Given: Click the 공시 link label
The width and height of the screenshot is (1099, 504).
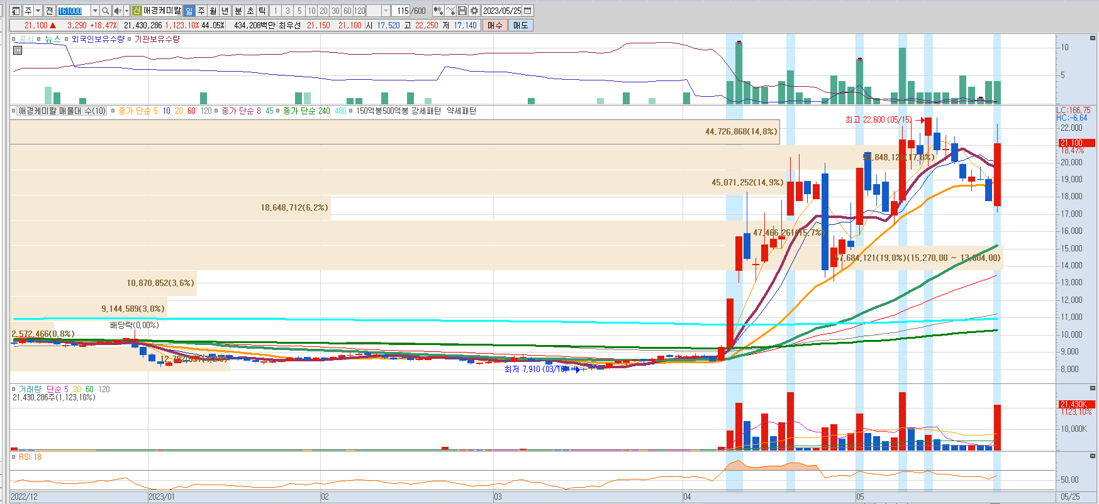Looking at the screenshot, I should click(26, 39).
